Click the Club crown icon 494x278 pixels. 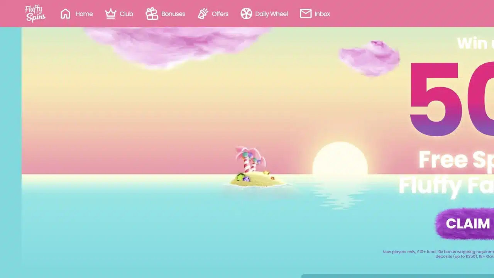tap(111, 14)
